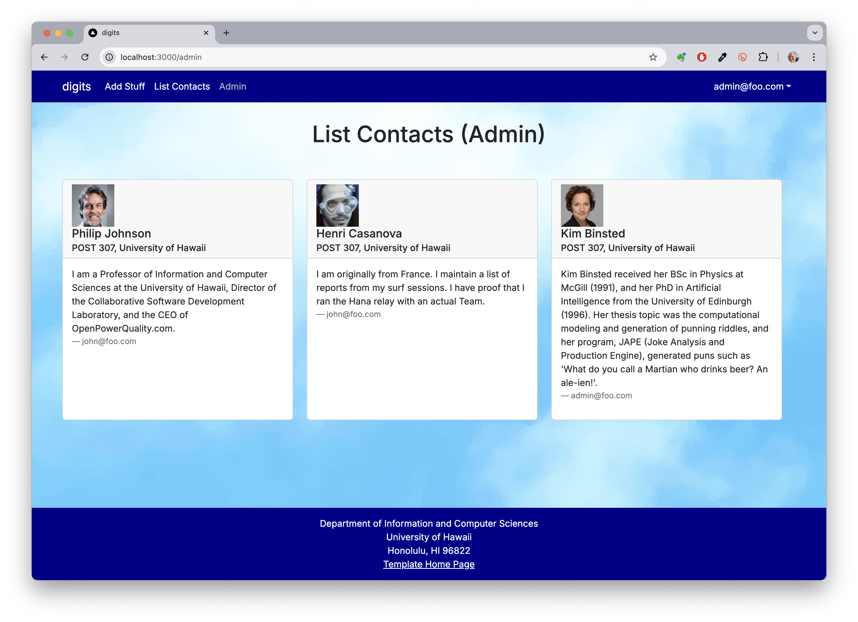Image resolution: width=858 pixels, height=622 pixels.
Task: Reload the current page
Action: 85,57
